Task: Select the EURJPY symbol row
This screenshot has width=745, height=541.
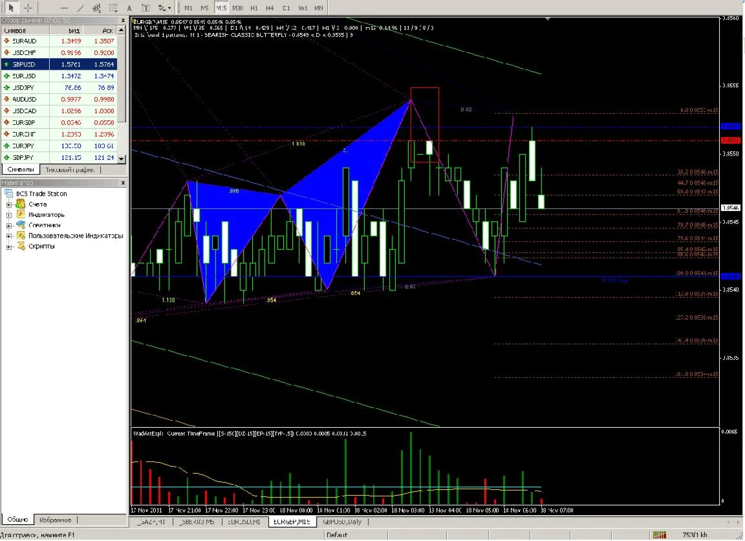Action: point(59,146)
